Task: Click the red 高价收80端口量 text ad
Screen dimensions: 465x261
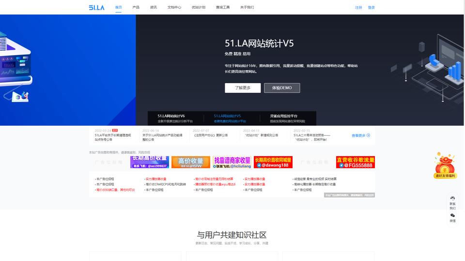Action: coord(115,190)
